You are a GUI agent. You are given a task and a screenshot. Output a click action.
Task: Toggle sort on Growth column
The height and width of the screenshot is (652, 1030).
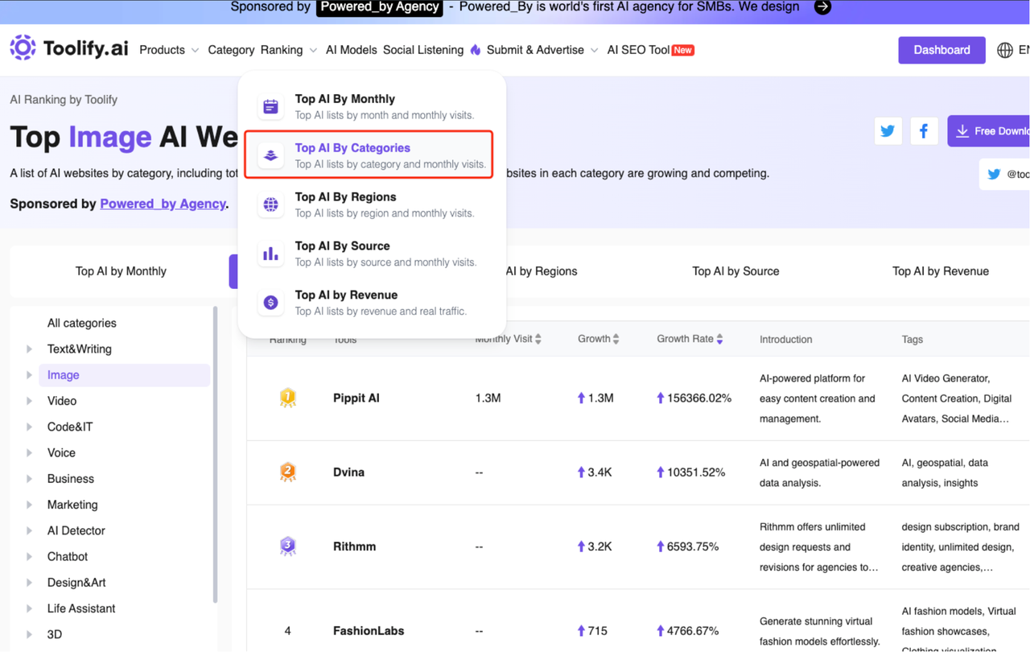[x=616, y=339]
